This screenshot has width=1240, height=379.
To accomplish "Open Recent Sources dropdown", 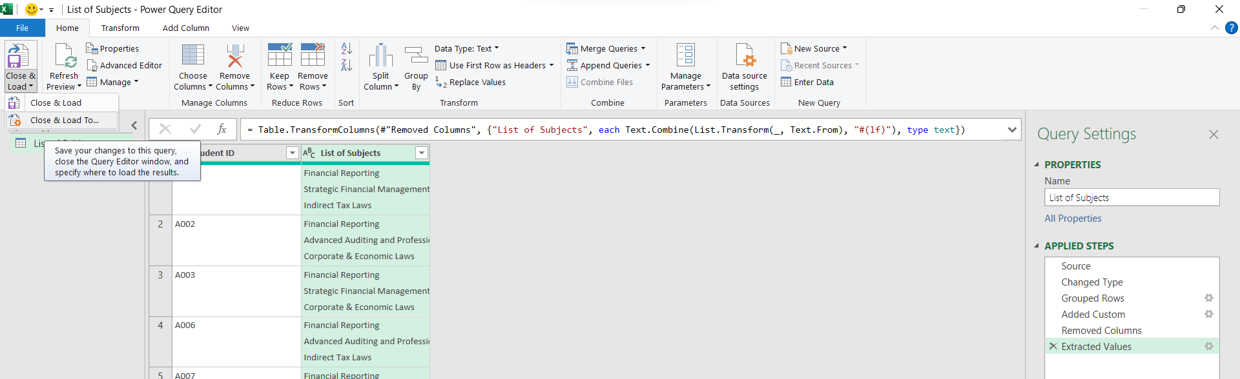I will [x=820, y=65].
